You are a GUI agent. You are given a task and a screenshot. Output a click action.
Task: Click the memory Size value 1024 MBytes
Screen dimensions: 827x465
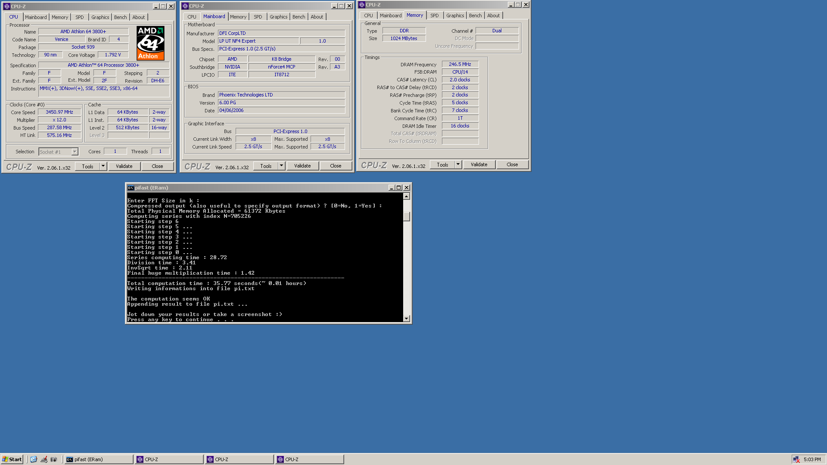[x=404, y=38]
